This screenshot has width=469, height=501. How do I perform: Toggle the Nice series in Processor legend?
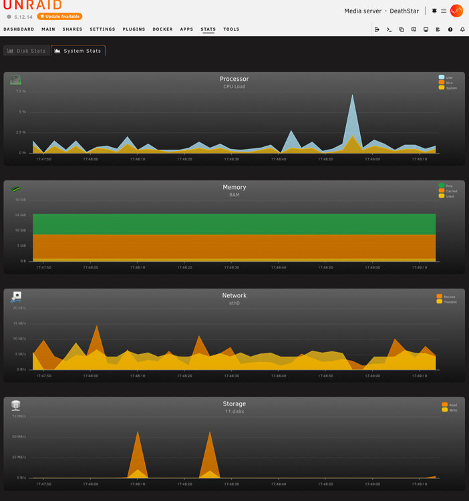[446, 82]
